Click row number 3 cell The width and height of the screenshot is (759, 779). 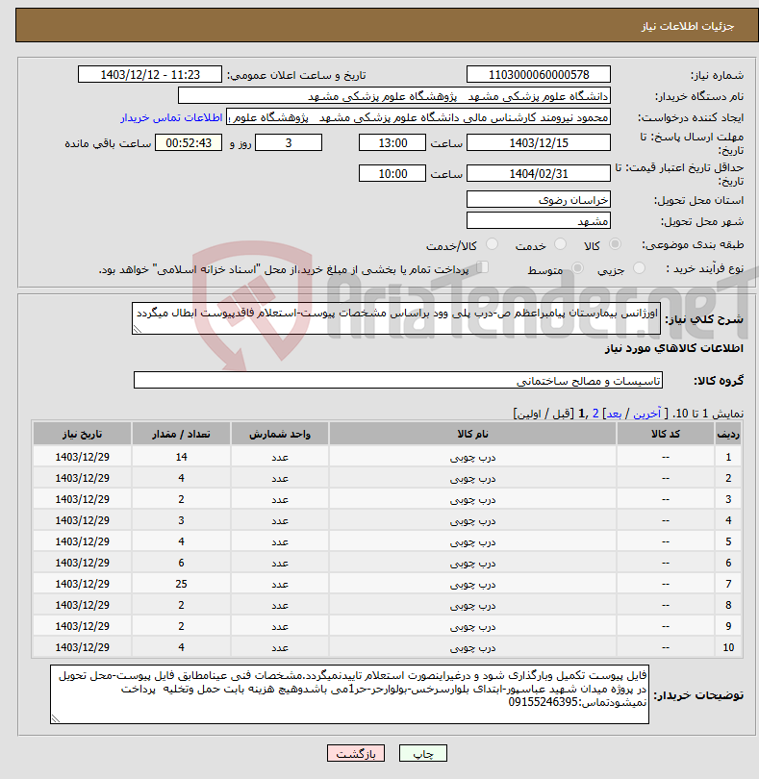tap(727, 499)
